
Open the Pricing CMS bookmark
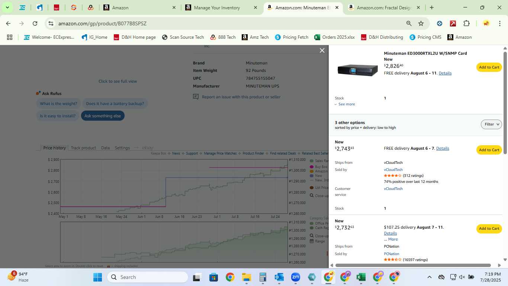click(425, 37)
